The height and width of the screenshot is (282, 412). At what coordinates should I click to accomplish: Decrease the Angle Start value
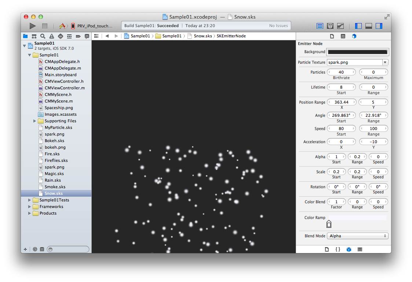tap(329, 115)
